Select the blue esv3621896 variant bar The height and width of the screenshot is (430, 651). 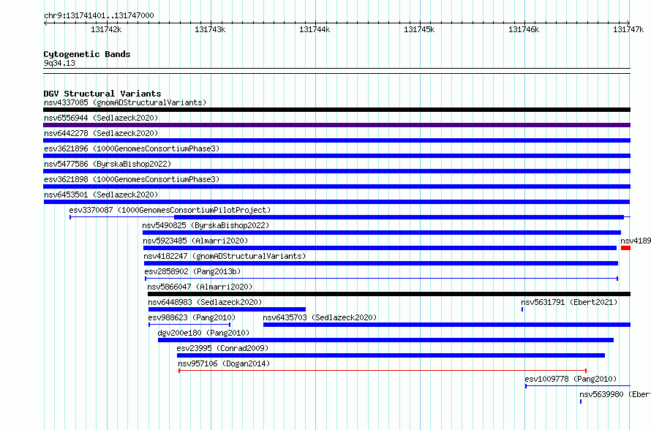coord(336,156)
